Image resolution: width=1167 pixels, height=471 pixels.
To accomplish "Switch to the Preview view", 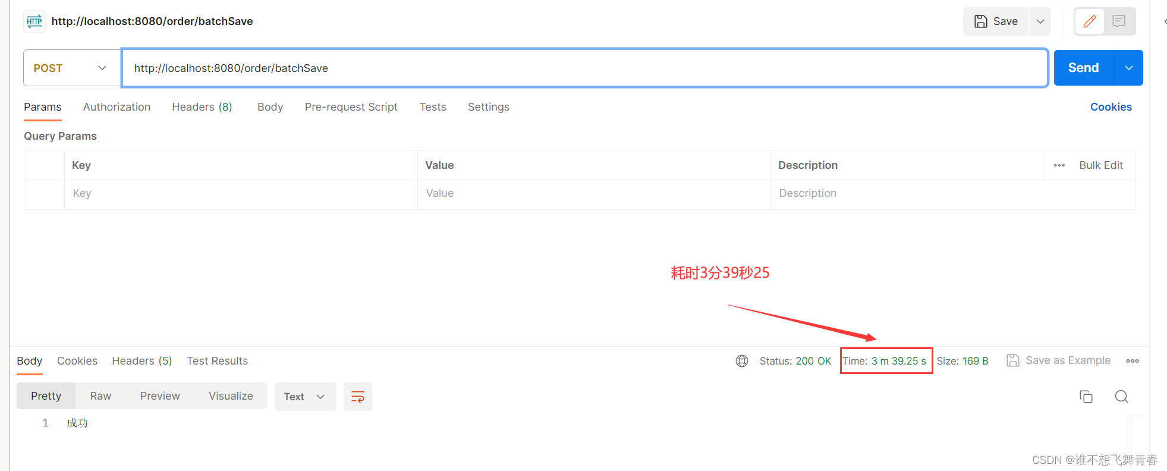I will [x=160, y=396].
